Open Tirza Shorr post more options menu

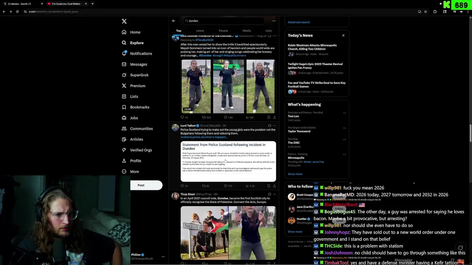(274, 194)
